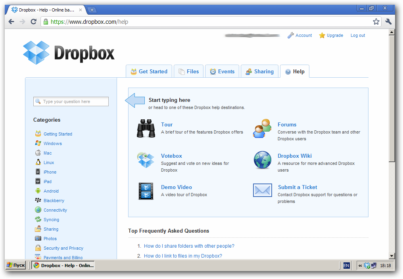This screenshot has height=279, width=403.
Task: Click the Mac apple icon in Categories
Action: pyautogui.click(x=38, y=153)
